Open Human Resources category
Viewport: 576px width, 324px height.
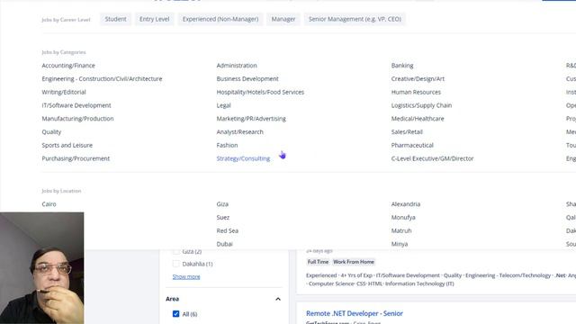click(416, 92)
